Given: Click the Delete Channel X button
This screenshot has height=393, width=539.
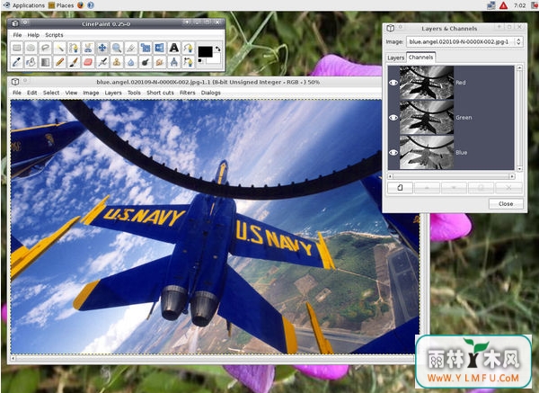Looking at the screenshot, I should pos(508,188).
